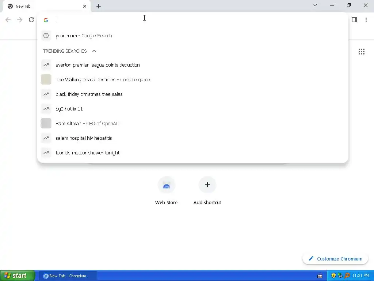Go forward using the forward arrow
Image resolution: width=374 pixels, height=281 pixels.
click(20, 20)
